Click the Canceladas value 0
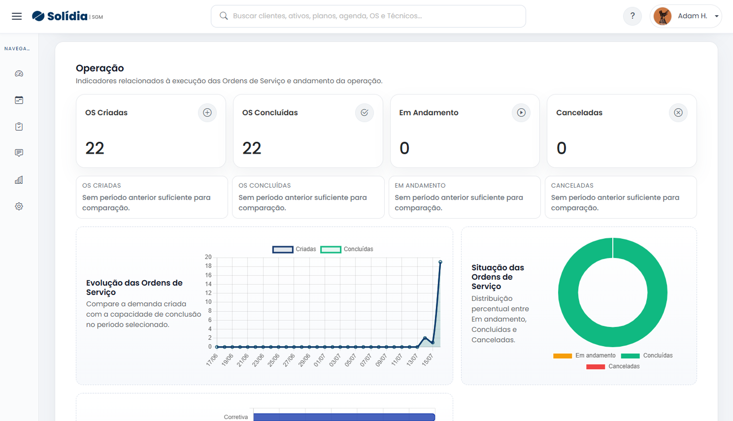 [x=562, y=148]
